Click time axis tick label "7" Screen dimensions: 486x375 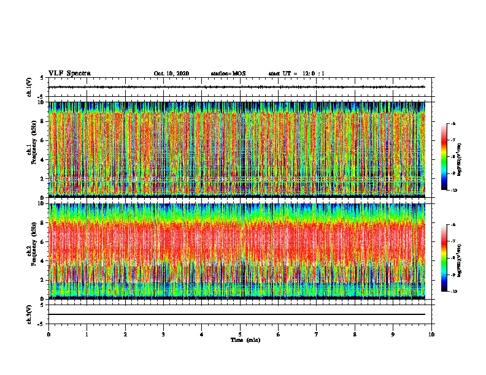(317, 334)
